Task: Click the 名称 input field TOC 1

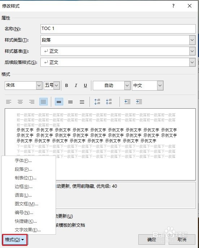Action: (x=118, y=29)
